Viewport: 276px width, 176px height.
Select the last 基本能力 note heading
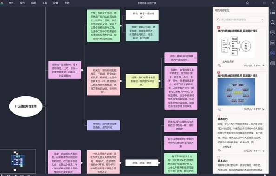tap(223, 161)
